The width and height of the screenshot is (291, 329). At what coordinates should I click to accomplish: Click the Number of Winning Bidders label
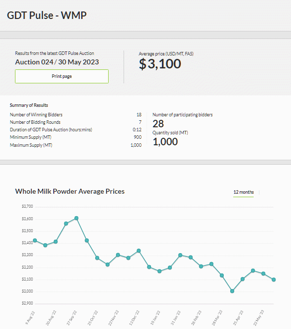click(x=36, y=115)
